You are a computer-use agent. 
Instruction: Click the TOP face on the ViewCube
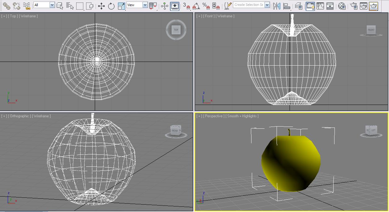point(176,30)
